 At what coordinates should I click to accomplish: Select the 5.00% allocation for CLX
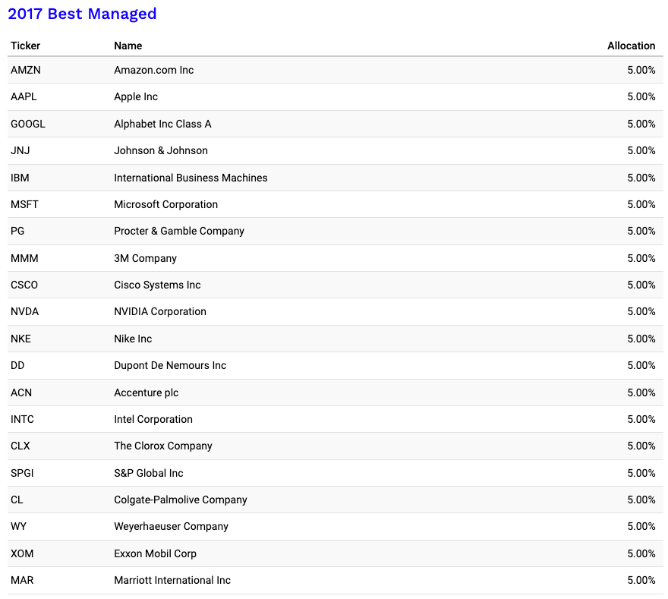tap(641, 446)
